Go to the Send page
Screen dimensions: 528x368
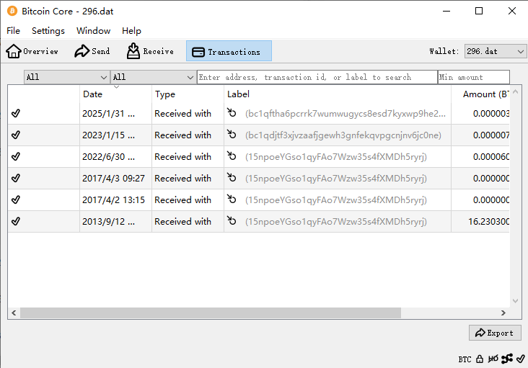[92, 51]
